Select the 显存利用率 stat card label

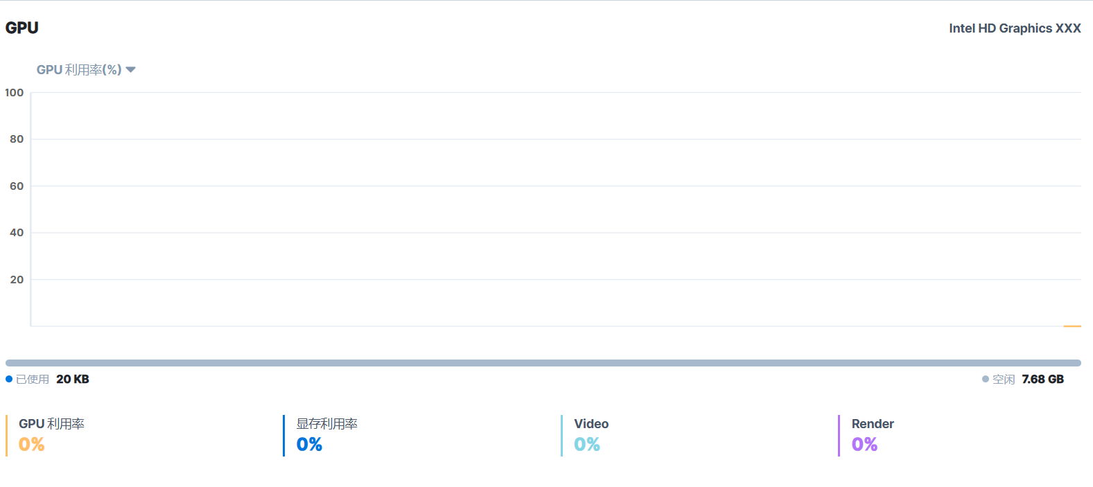(327, 424)
